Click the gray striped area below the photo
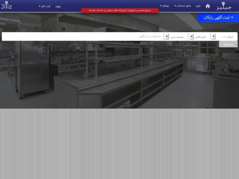This screenshot has width=239, height=179. (119, 143)
